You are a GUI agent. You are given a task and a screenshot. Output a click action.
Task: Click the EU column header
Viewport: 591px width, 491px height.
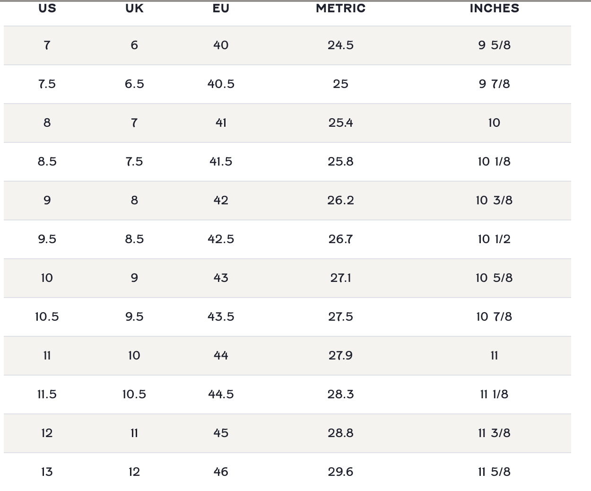point(221,9)
